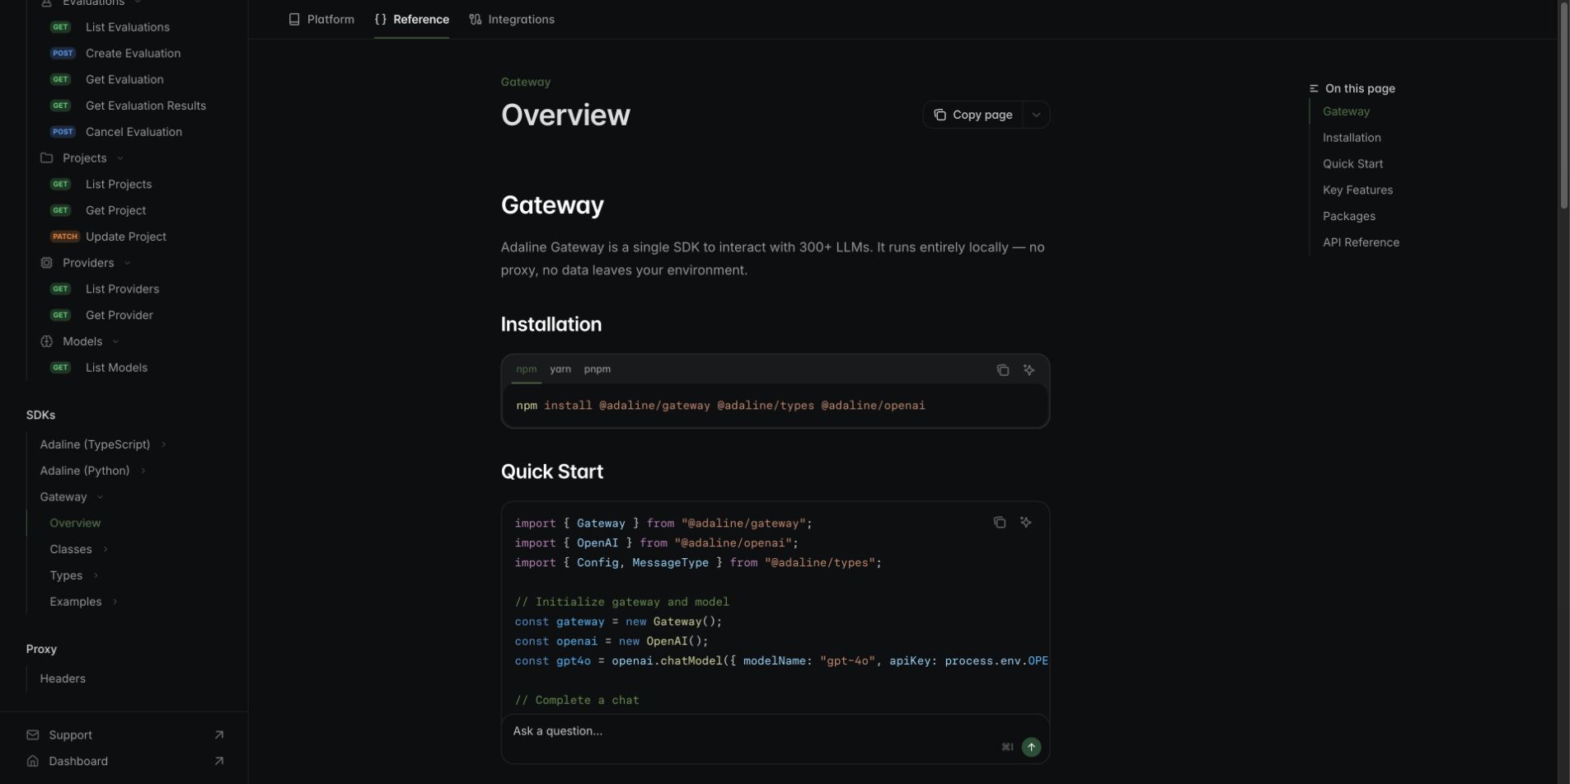
Task: Click the Support envelope icon
Action: coord(33,735)
